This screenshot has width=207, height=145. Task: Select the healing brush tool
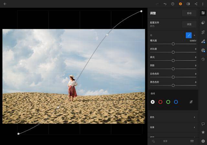tap(203, 41)
